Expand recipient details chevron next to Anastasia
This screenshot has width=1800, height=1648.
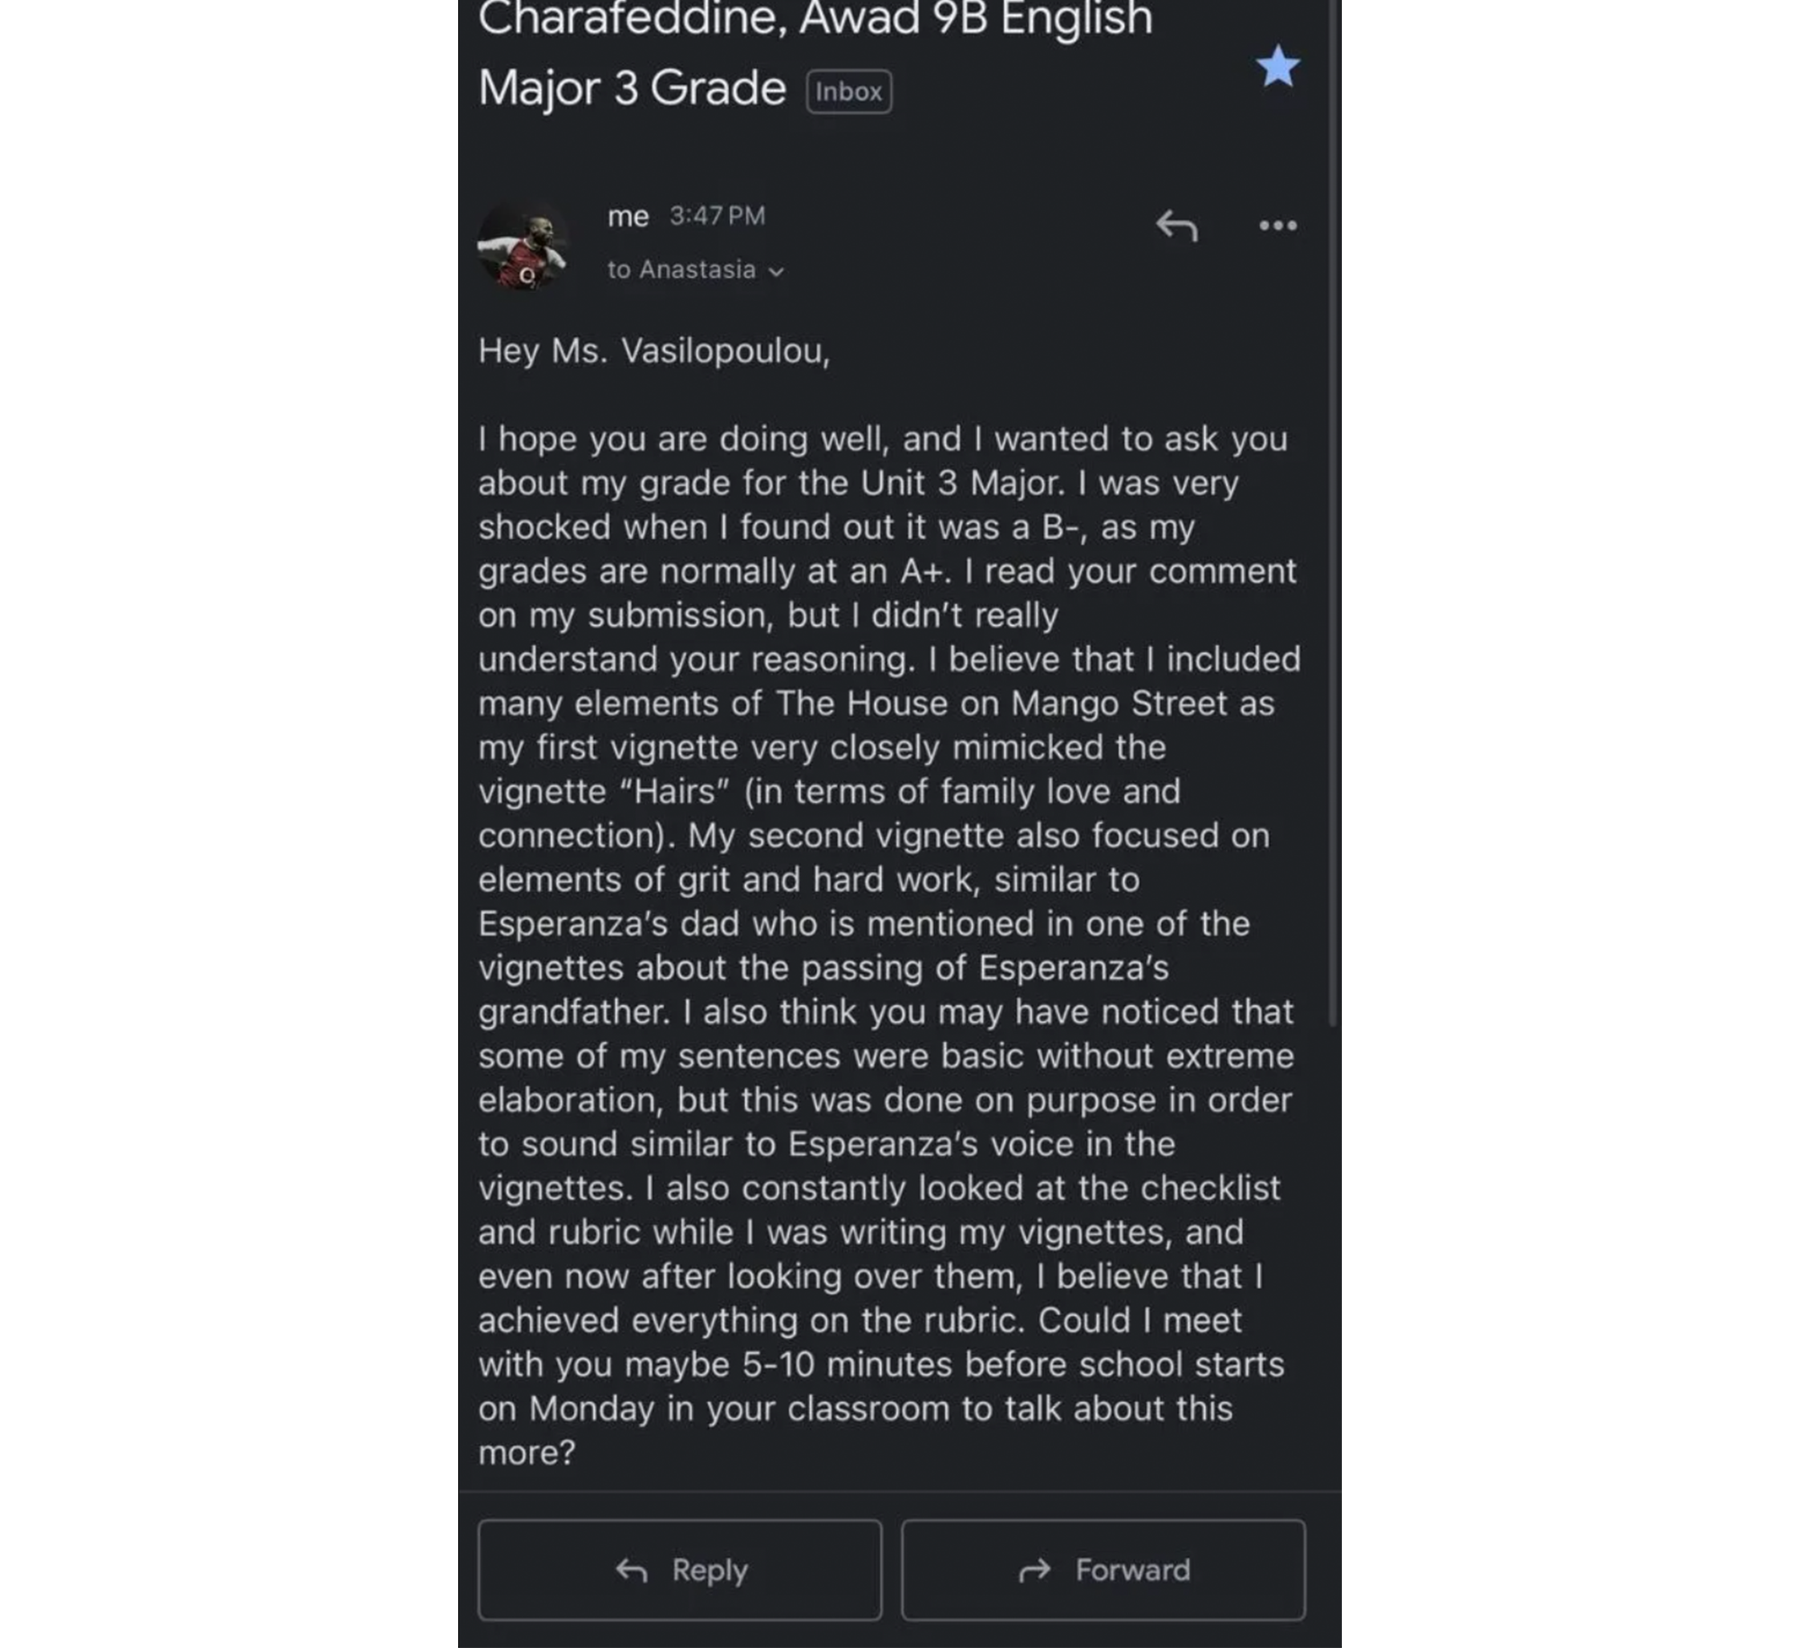[x=777, y=272]
